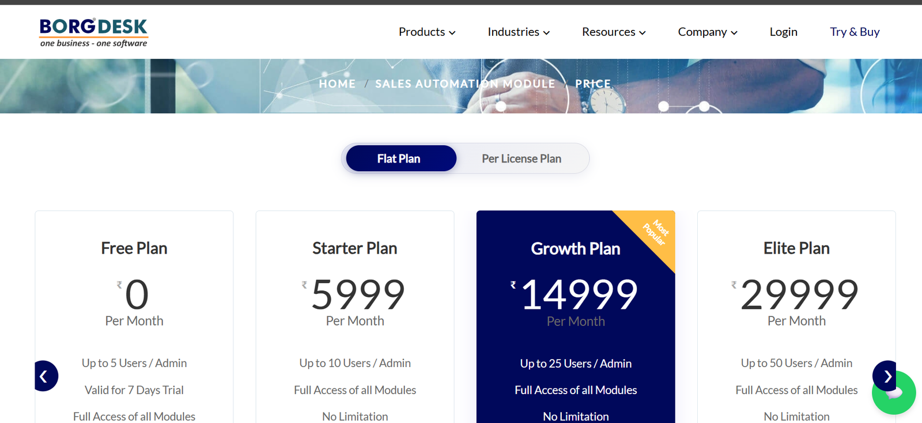Click the PRICE breadcrumb item

593,84
